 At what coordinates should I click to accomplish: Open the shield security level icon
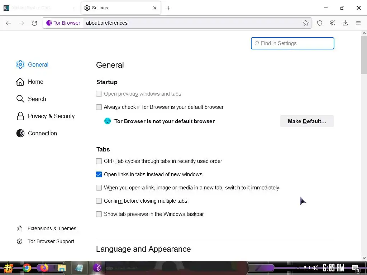(319, 23)
